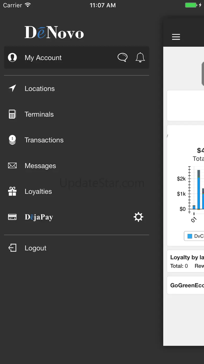Tap the Locations arrow icon

coord(12,88)
